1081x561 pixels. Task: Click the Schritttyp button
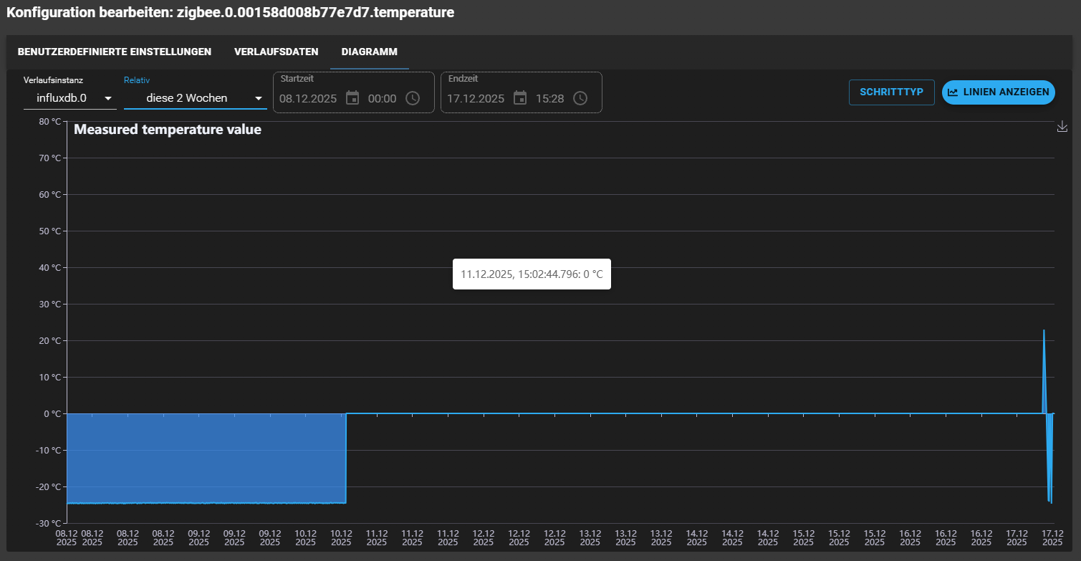[x=892, y=92]
